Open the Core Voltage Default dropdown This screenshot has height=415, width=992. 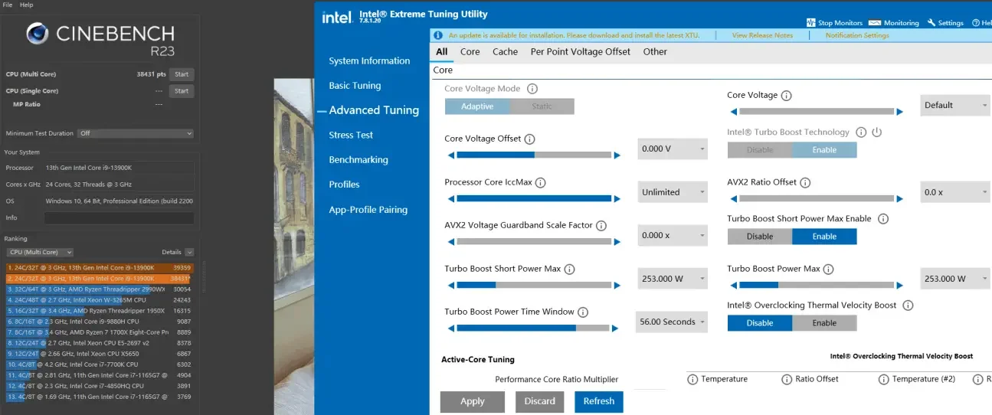pyautogui.click(x=955, y=106)
